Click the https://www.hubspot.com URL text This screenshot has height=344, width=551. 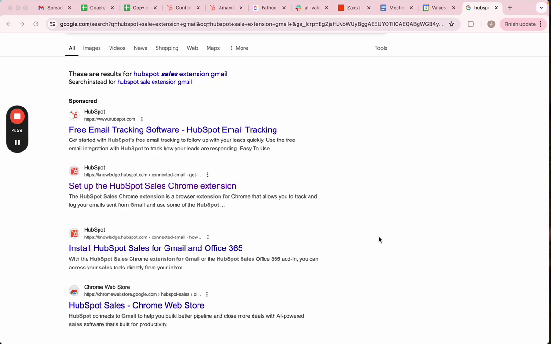point(110,119)
